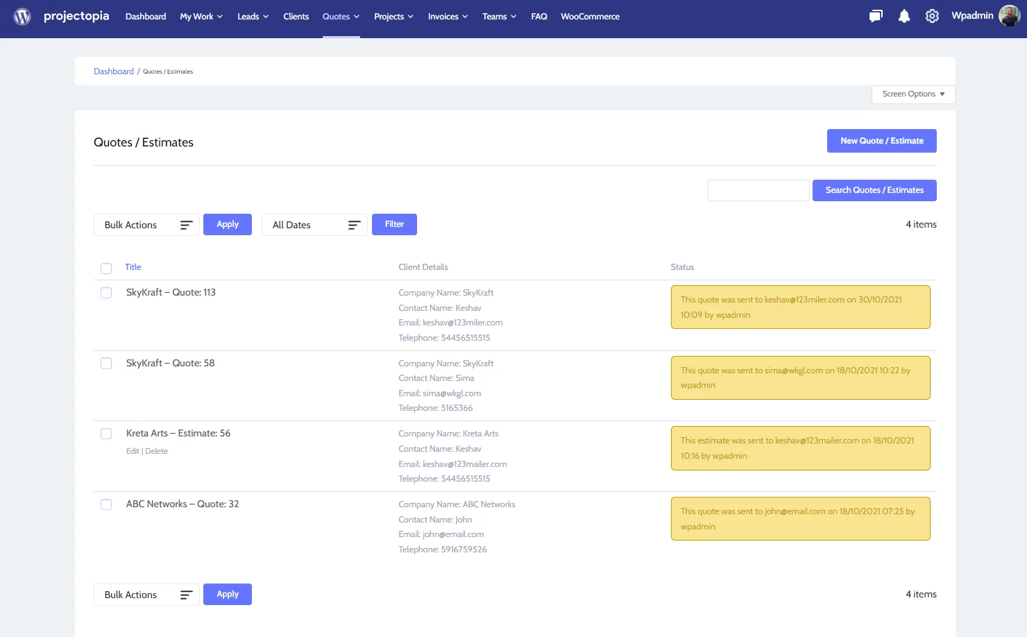Image resolution: width=1027 pixels, height=637 pixels.
Task: Open the bottom Bulk Actions dropdown
Action: pyautogui.click(x=146, y=595)
